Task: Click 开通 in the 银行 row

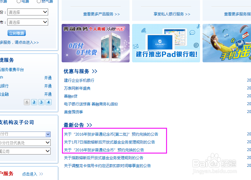Action: pos(48,86)
